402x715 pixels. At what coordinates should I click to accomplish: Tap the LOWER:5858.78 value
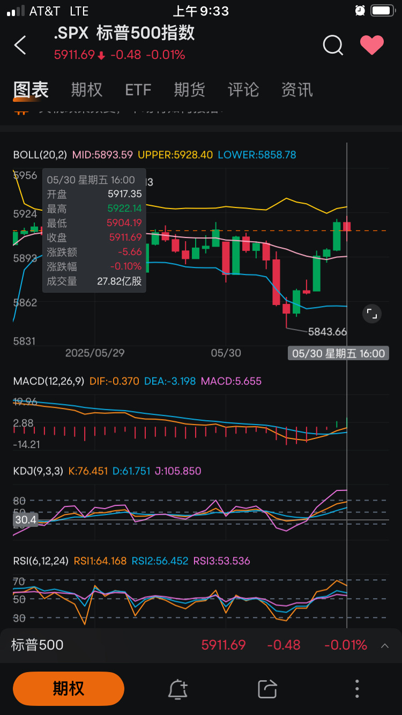point(257,155)
